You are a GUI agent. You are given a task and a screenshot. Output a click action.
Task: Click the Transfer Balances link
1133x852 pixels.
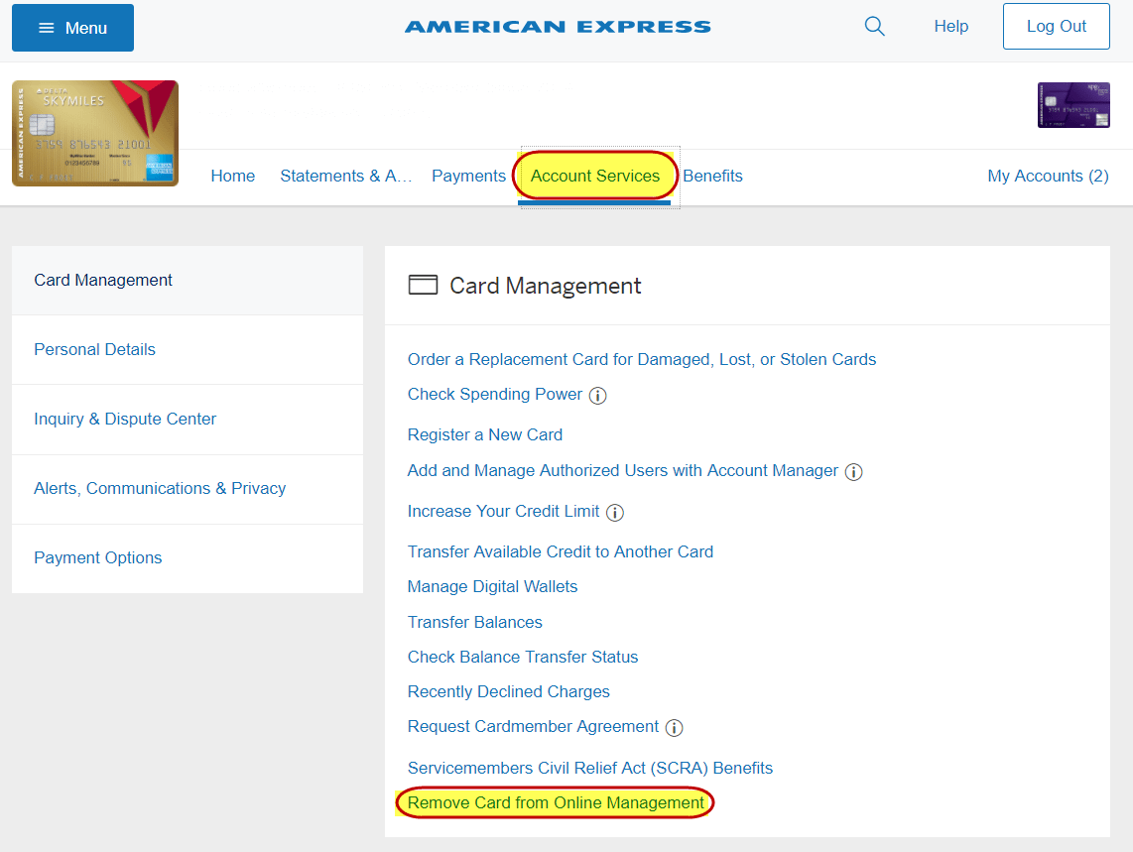point(475,622)
